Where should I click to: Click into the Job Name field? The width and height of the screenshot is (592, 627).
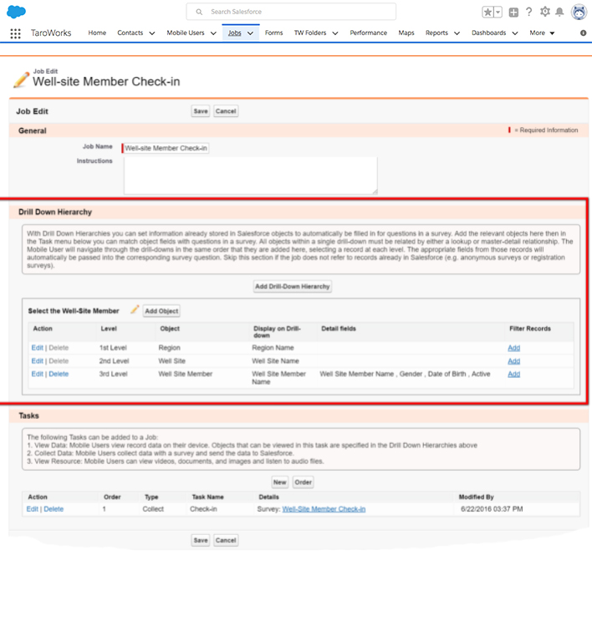[166, 148]
